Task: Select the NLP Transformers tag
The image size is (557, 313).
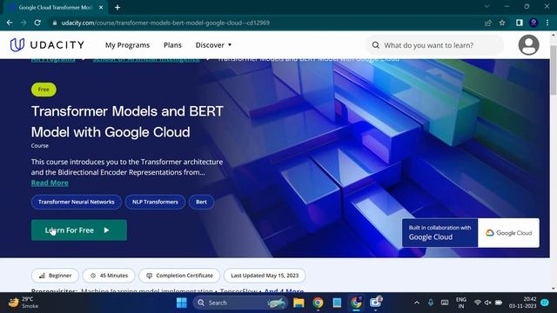Action: coord(155,202)
